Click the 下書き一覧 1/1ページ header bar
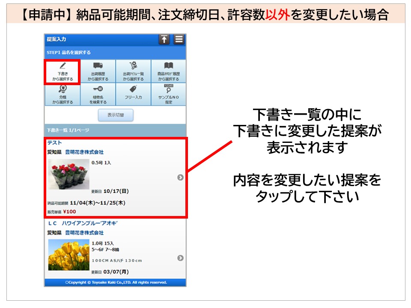The height and width of the screenshot is (308, 411). [x=115, y=130]
